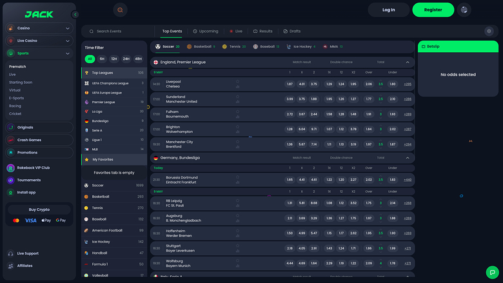Click the Visa payment icon
The height and width of the screenshot is (283, 503).
30,220
